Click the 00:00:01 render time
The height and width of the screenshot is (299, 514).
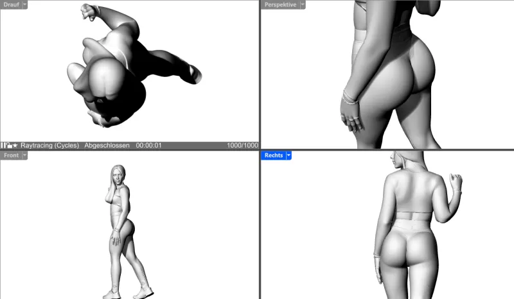(149, 145)
